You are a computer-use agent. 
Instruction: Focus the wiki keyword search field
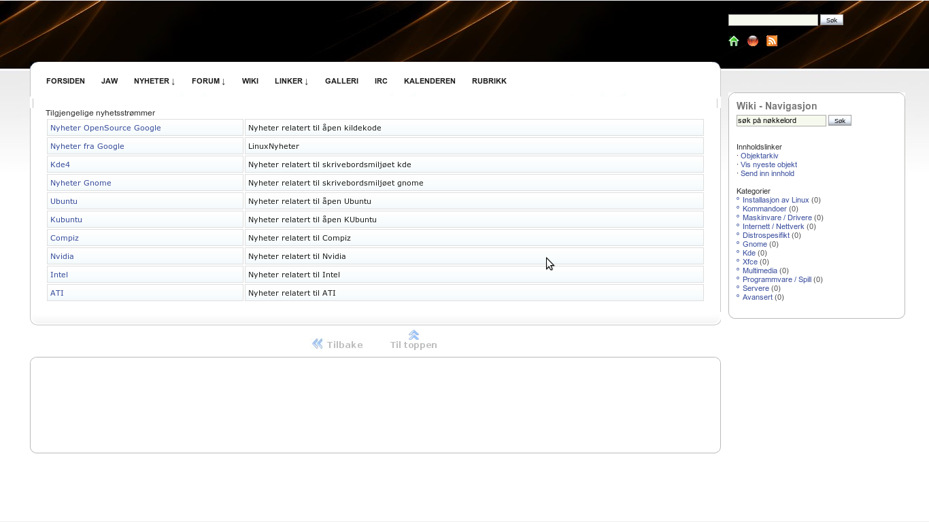pyautogui.click(x=781, y=120)
